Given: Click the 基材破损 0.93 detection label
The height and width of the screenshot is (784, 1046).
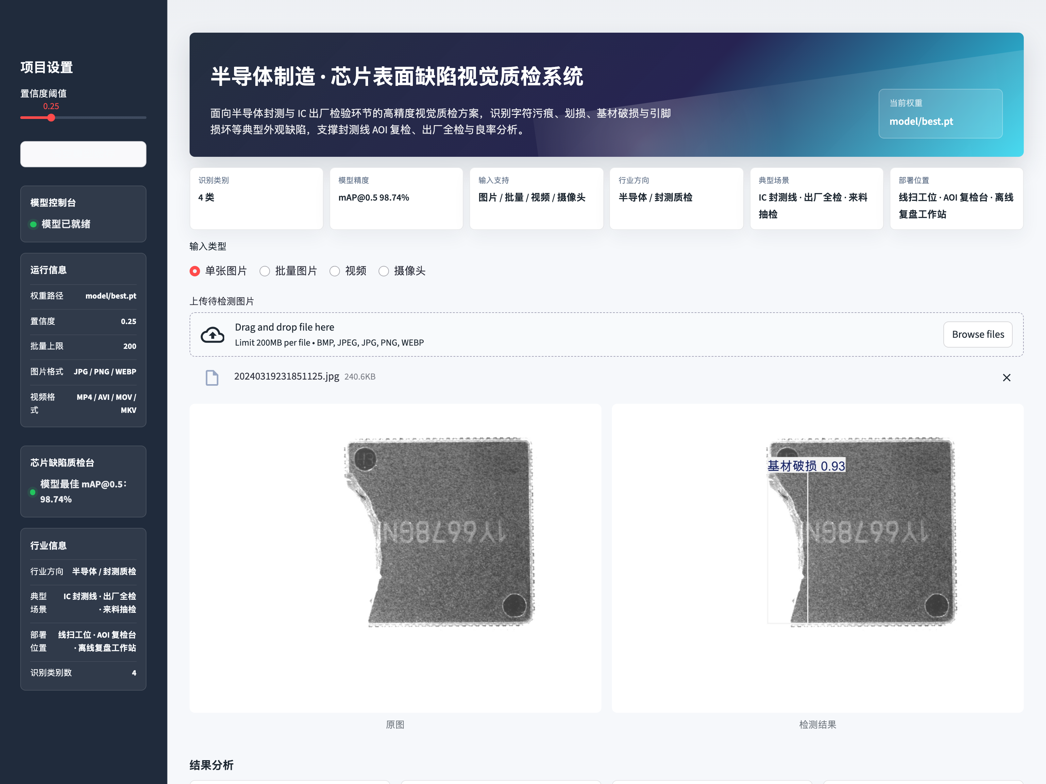Looking at the screenshot, I should tap(806, 466).
